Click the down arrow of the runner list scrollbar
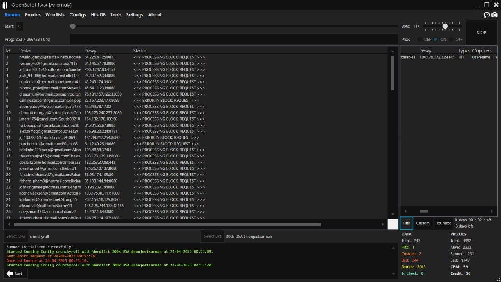This screenshot has width=501, height=282. [393, 215]
